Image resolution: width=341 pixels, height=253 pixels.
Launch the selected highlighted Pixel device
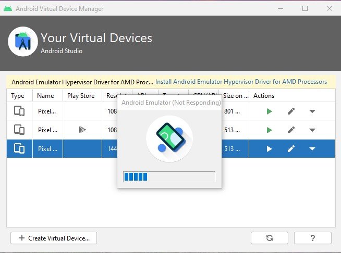[x=269, y=149]
